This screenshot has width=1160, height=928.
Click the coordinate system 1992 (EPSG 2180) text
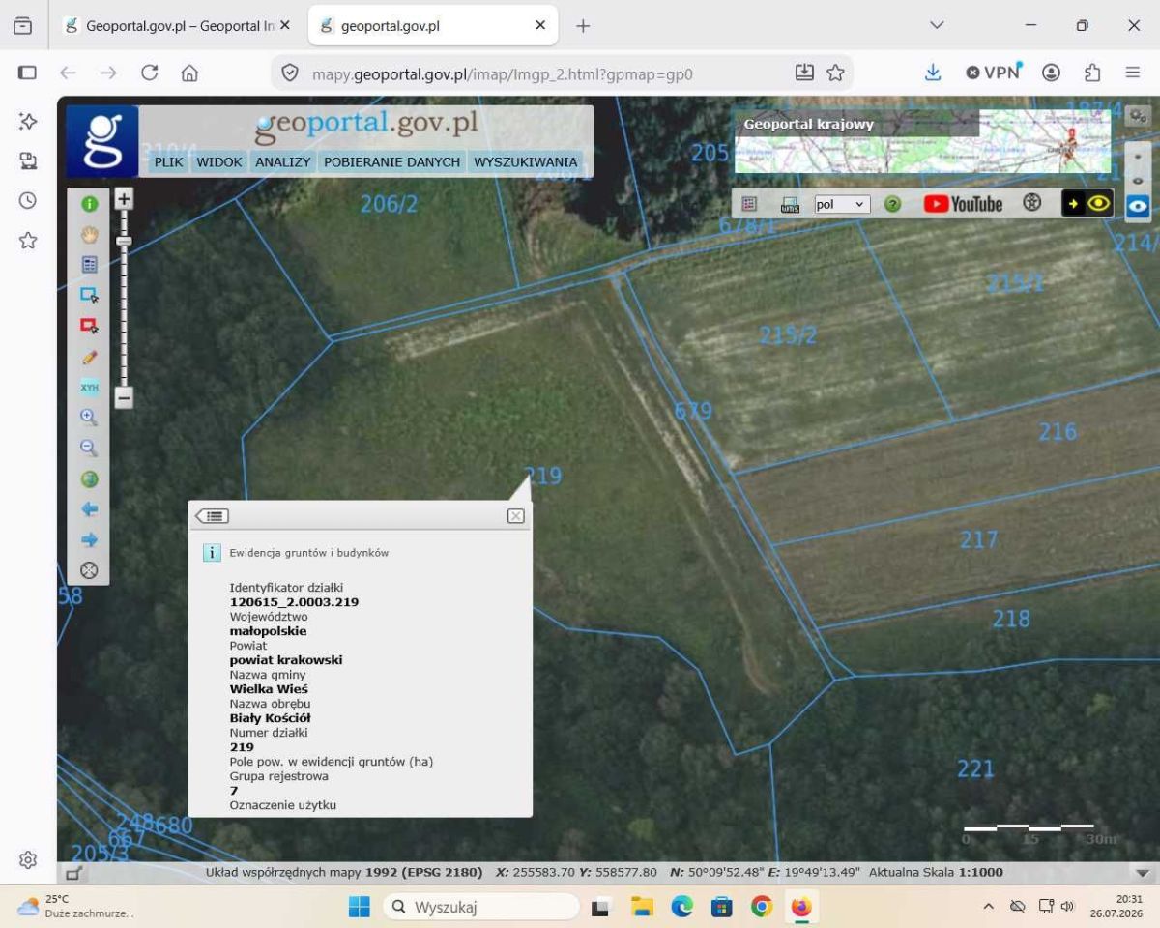[423, 872]
